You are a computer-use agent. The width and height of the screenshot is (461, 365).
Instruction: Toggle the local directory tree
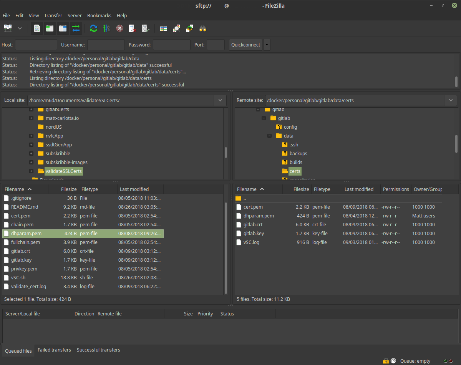(x=50, y=28)
